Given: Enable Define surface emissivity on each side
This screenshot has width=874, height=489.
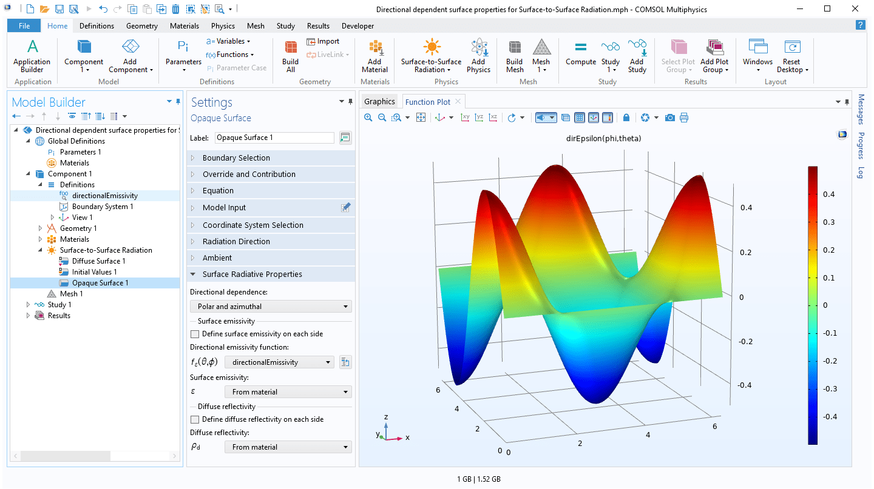Looking at the screenshot, I should (x=195, y=334).
